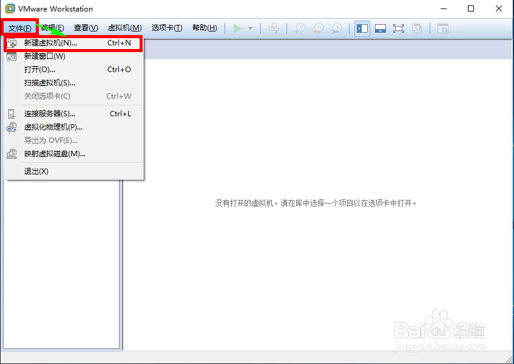Open the 查看(V) menu
The image size is (514, 364).
pos(86,27)
